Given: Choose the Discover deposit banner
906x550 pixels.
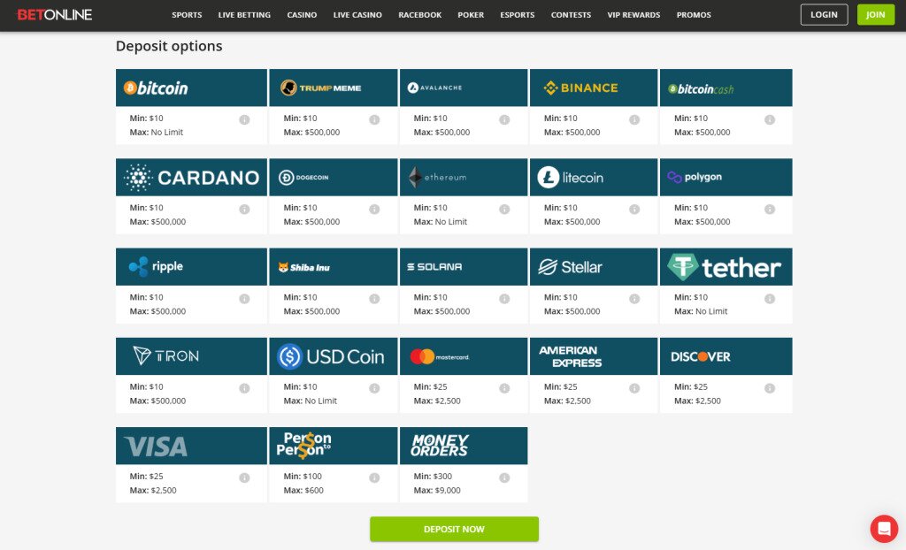Looking at the screenshot, I should 726,356.
